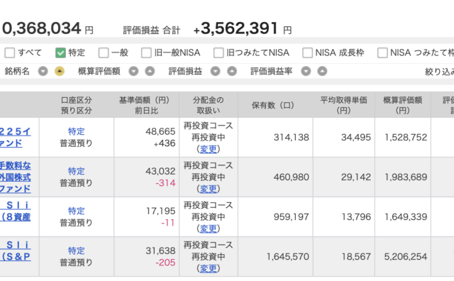Sort 評価損益率 descending arrow
The width and height of the screenshot is (454, 281).
306,71
